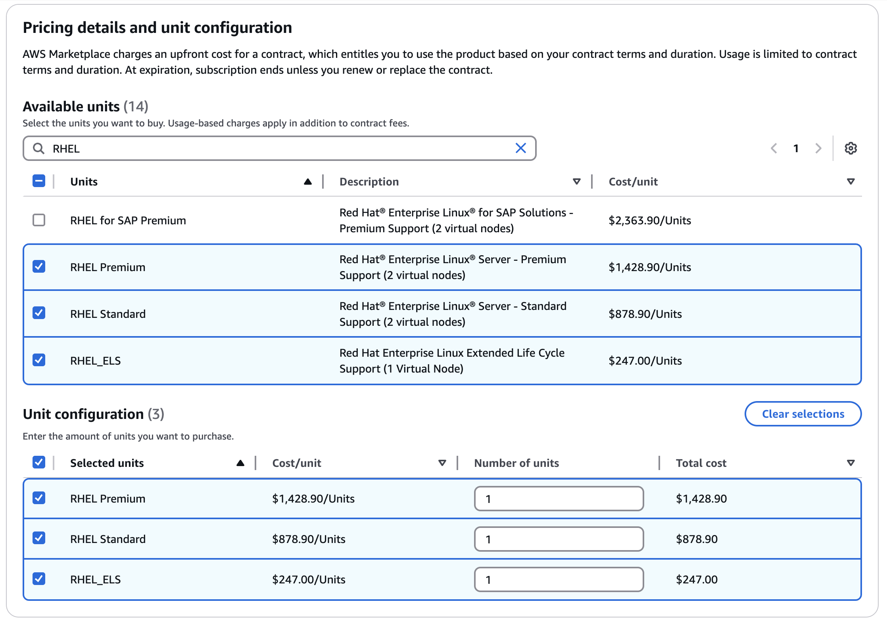Click Cost/unit header in Unit configuration

[297, 463]
